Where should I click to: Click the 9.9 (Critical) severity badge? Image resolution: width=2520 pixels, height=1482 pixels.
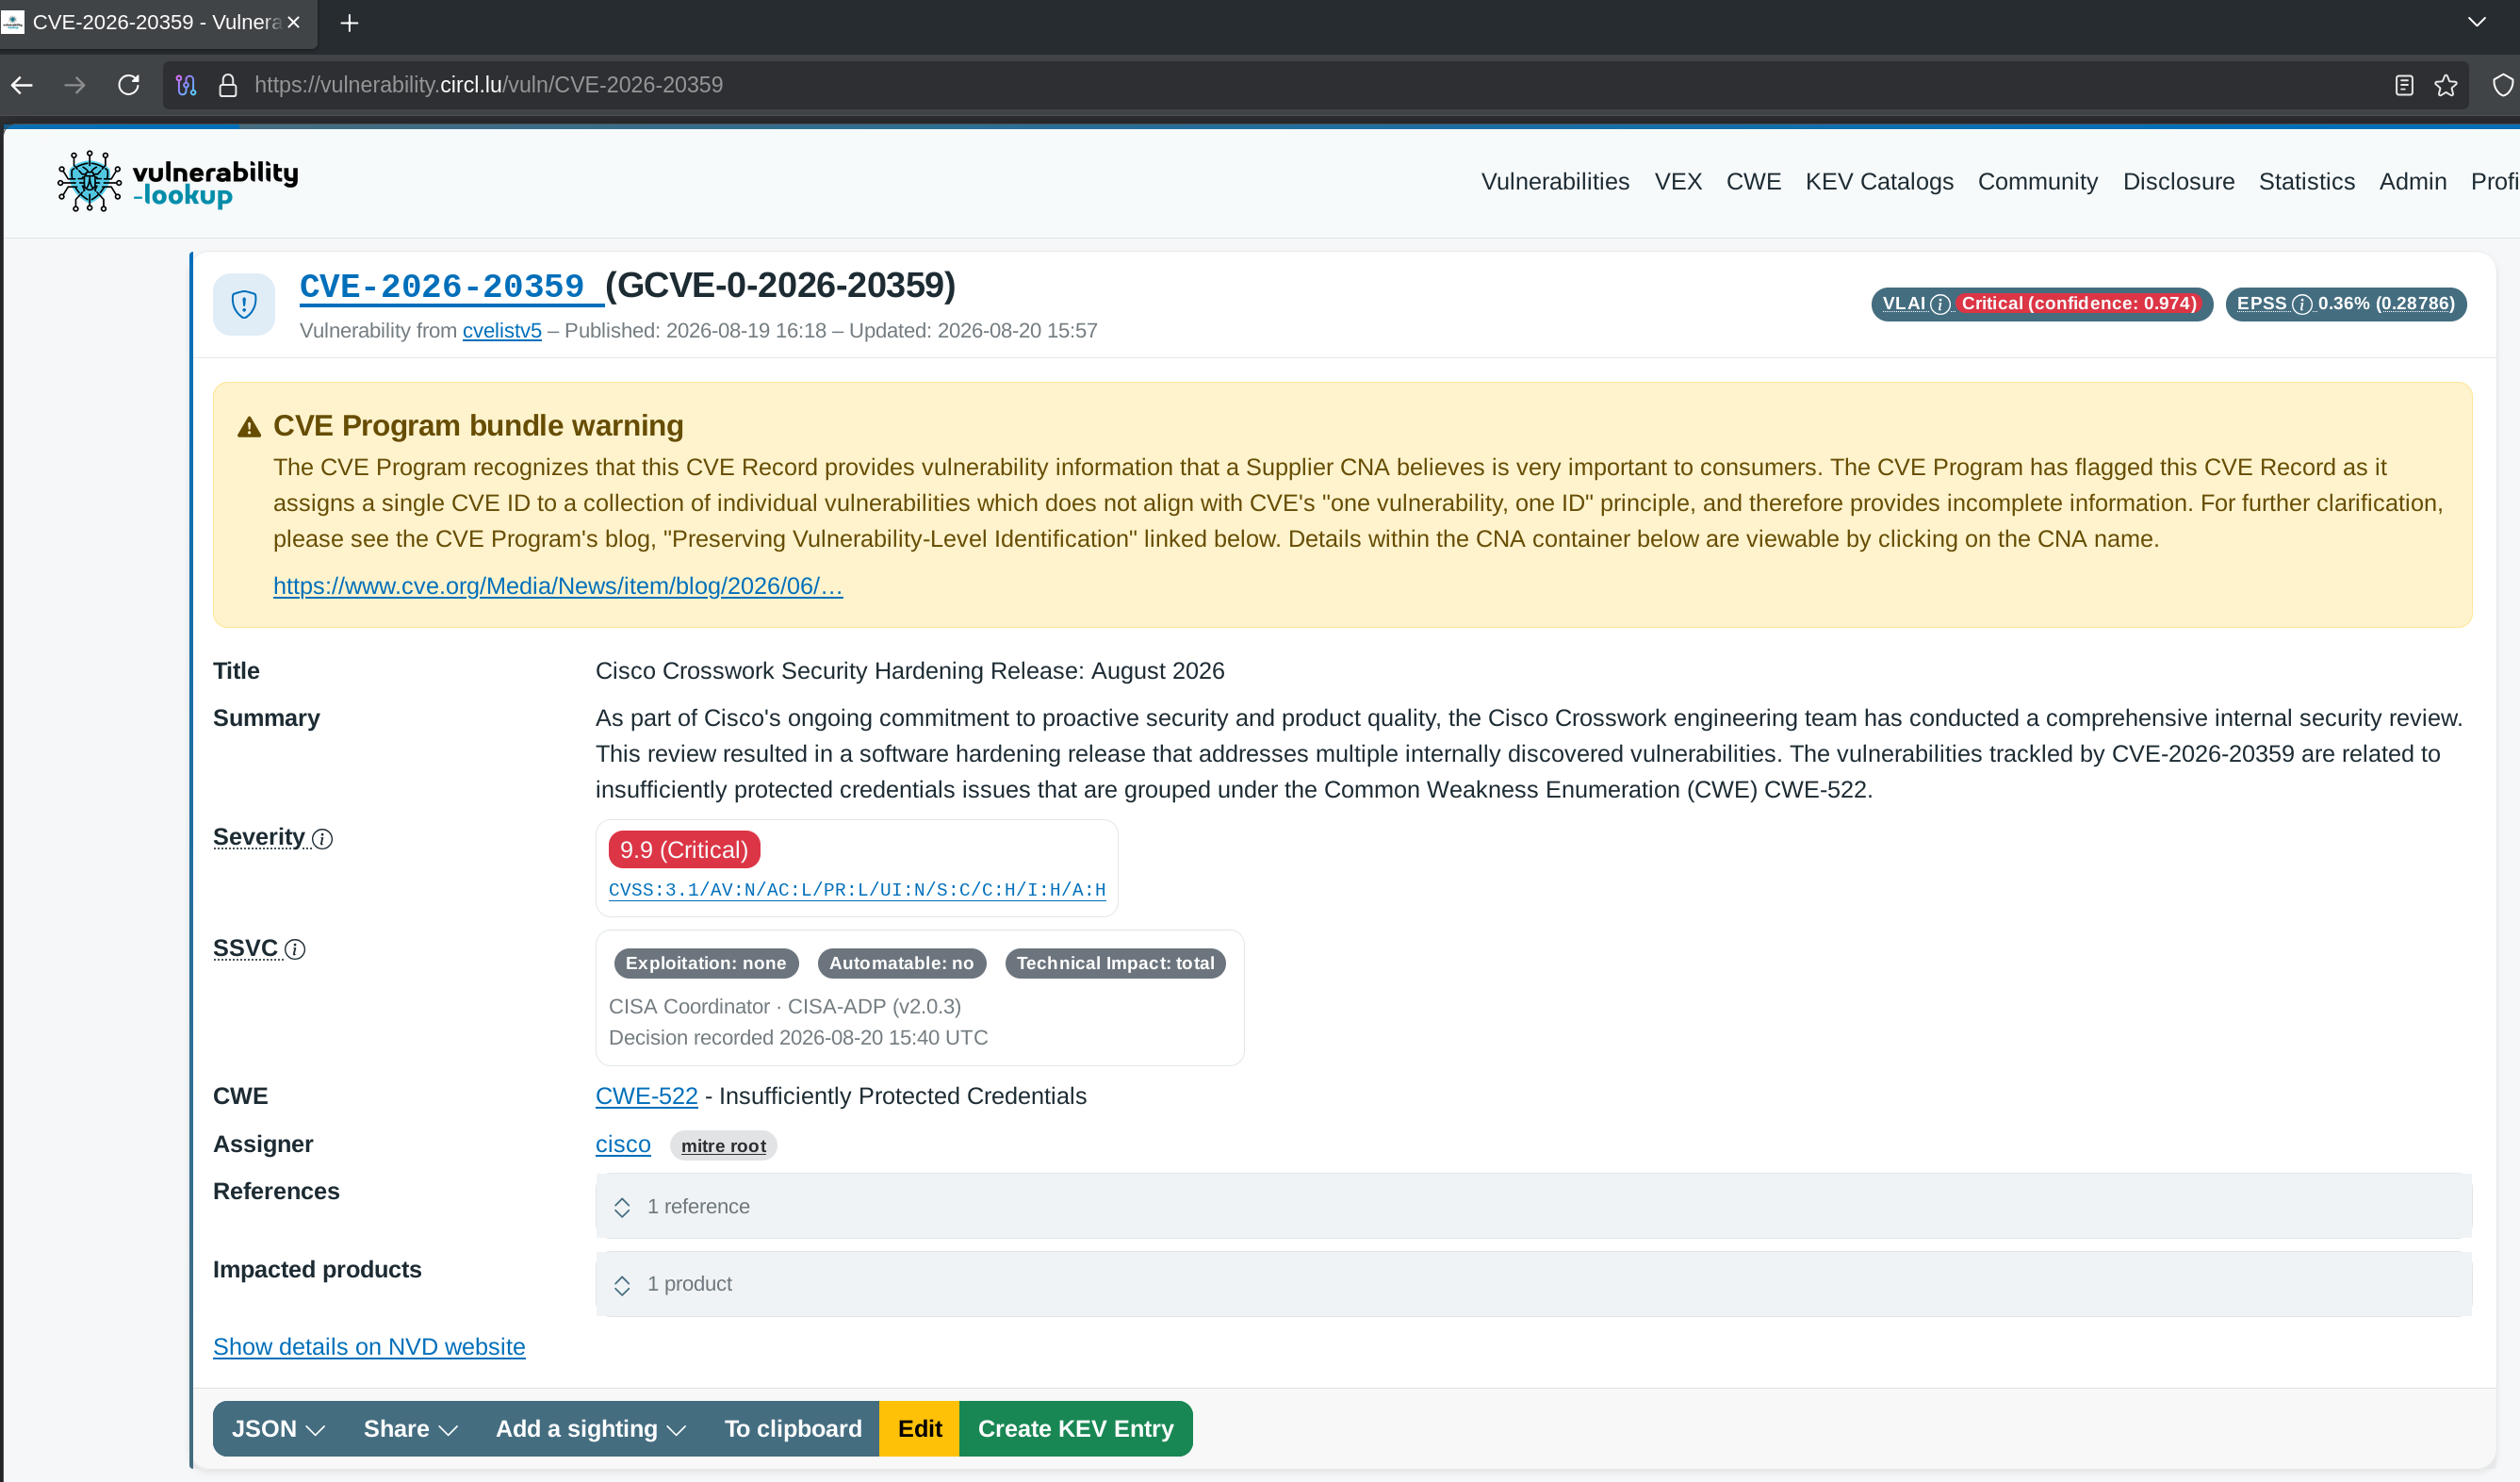pyautogui.click(x=684, y=849)
